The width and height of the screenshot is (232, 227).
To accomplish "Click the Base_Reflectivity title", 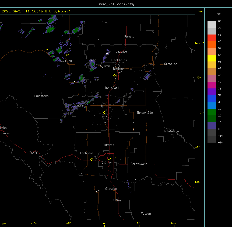I will [116, 4].
